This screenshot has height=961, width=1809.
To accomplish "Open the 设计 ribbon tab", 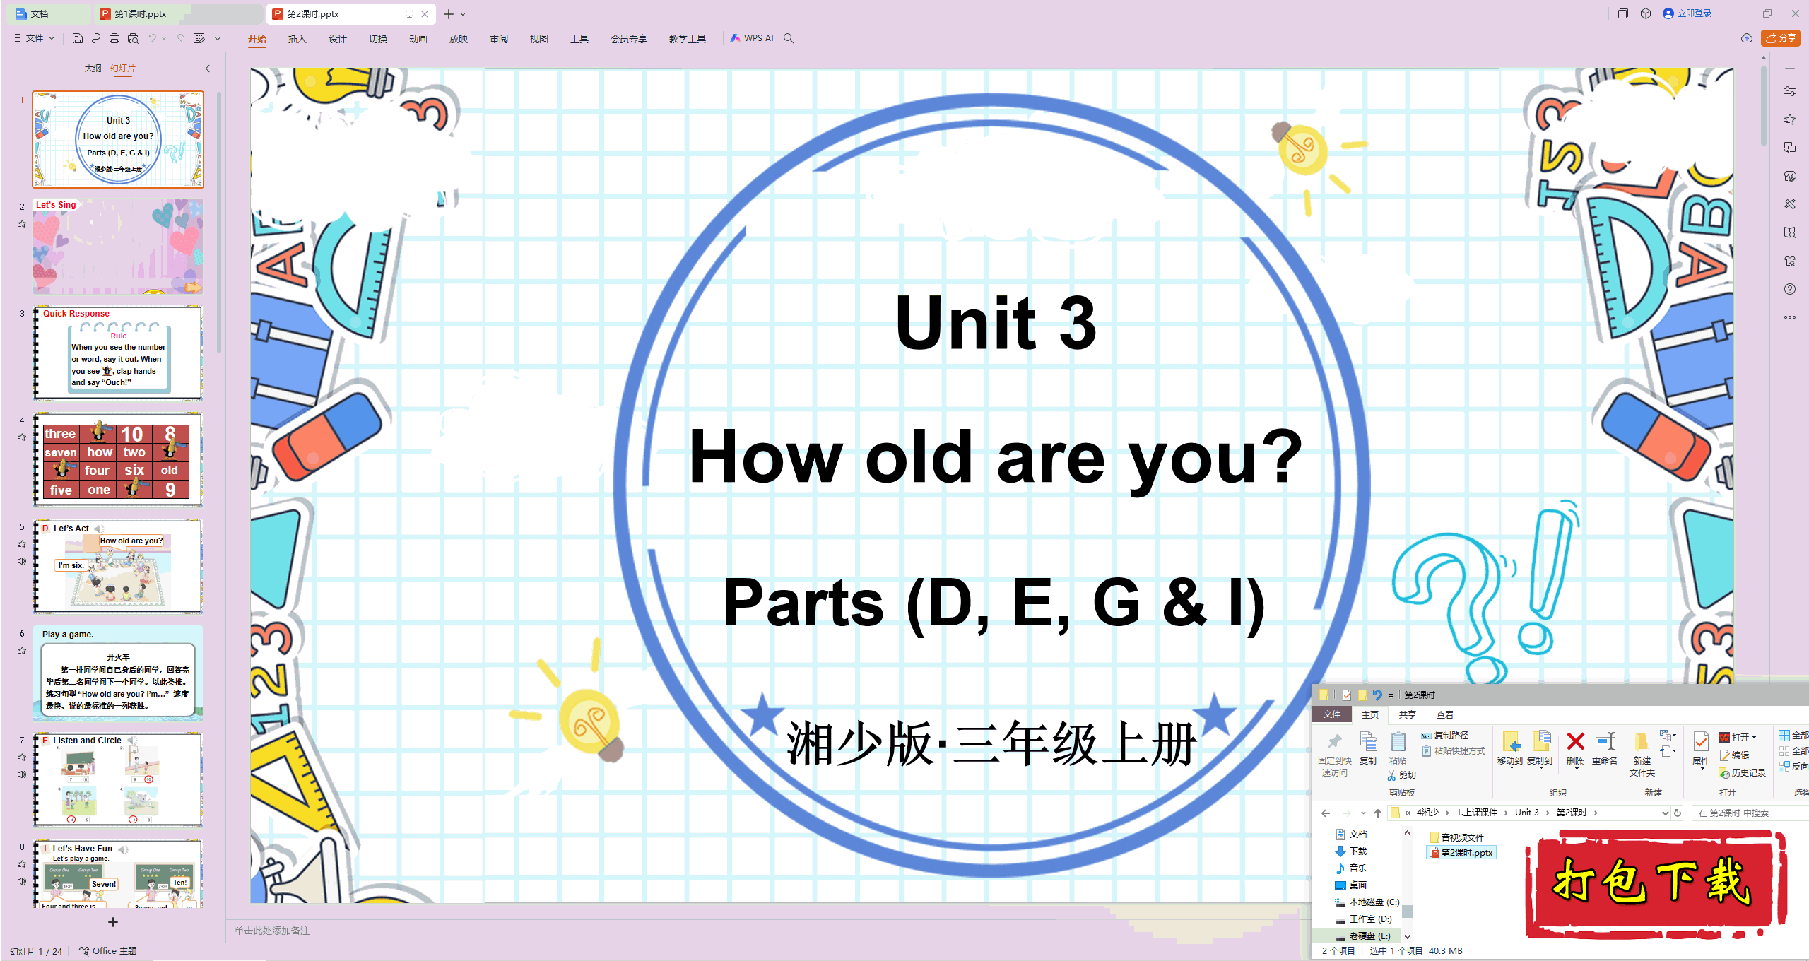I will 337,39.
